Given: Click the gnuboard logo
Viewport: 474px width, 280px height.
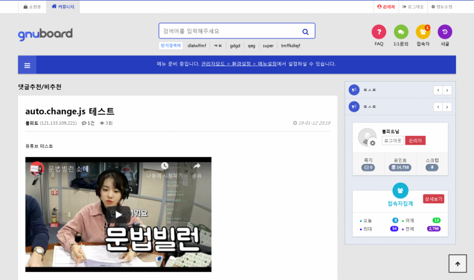Looking at the screenshot, I should tap(45, 34).
